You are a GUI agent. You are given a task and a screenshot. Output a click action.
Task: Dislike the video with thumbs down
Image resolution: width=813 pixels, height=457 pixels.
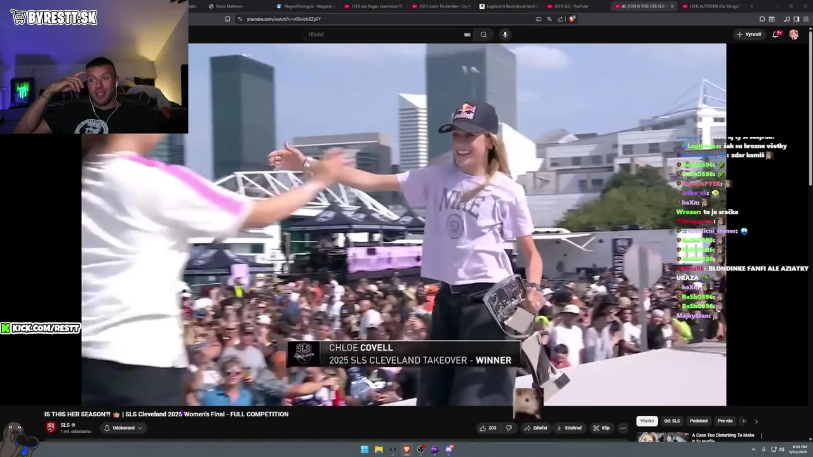[508, 428]
